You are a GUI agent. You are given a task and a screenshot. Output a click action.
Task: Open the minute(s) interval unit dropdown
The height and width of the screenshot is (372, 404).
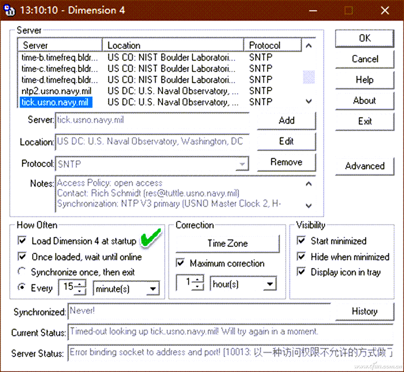(x=153, y=289)
